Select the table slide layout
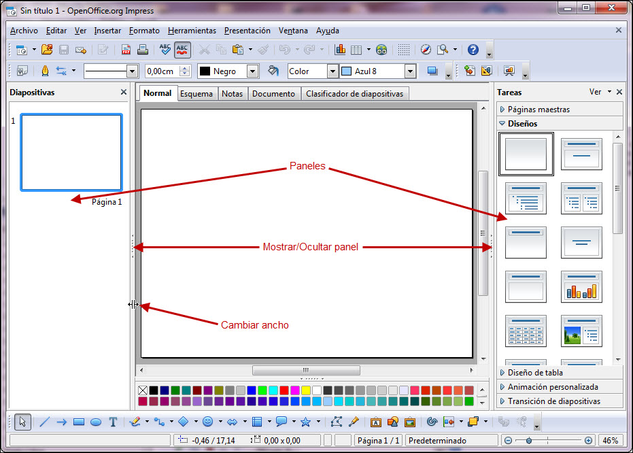Image resolution: width=633 pixels, height=453 pixels. click(x=526, y=331)
